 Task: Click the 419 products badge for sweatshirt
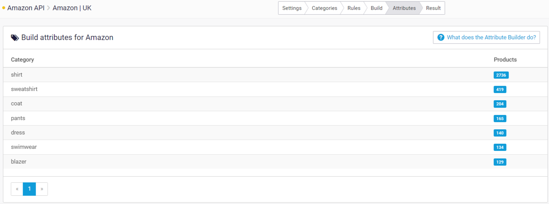pyautogui.click(x=500, y=89)
